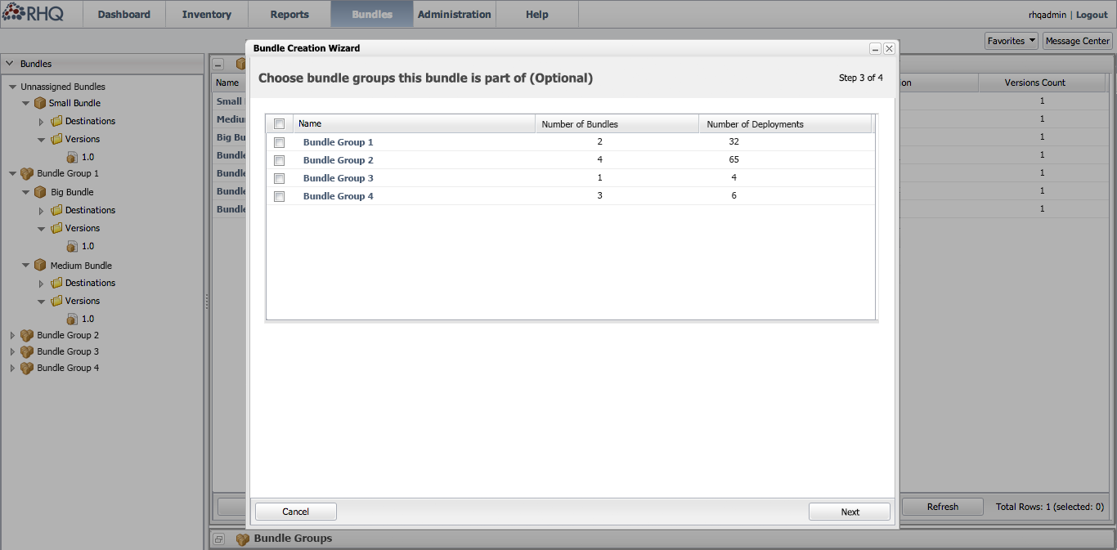This screenshot has width=1117, height=550.
Task: Open the Inventory tab
Action: [x=207, y=15]
